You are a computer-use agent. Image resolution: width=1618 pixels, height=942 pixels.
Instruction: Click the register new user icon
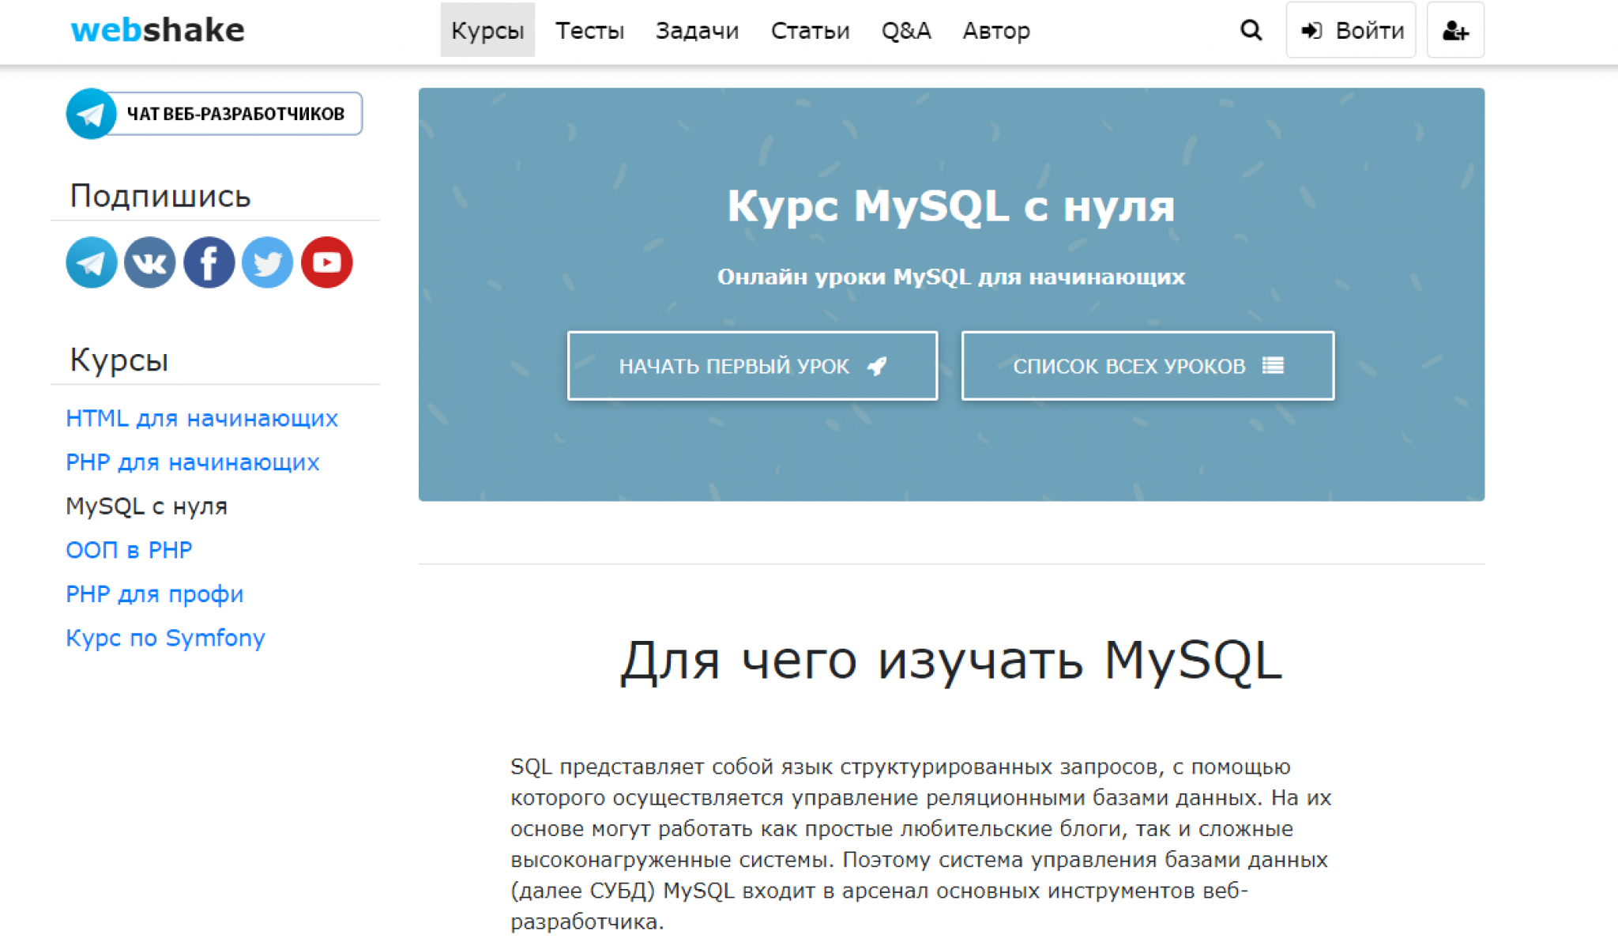[x=1454, y=31]
